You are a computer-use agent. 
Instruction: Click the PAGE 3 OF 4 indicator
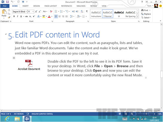click(x=6, y=114)
